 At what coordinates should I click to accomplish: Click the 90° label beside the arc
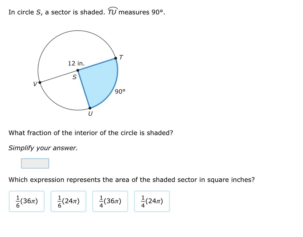pyautogui.click(x=120, y=91)
